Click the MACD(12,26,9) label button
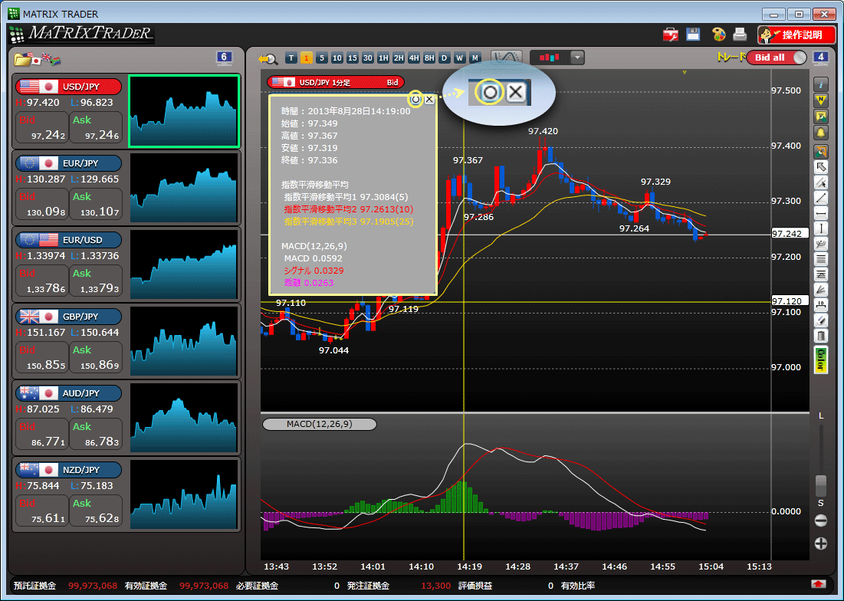Screen dimensions: 844x601 tap(319, 424)
